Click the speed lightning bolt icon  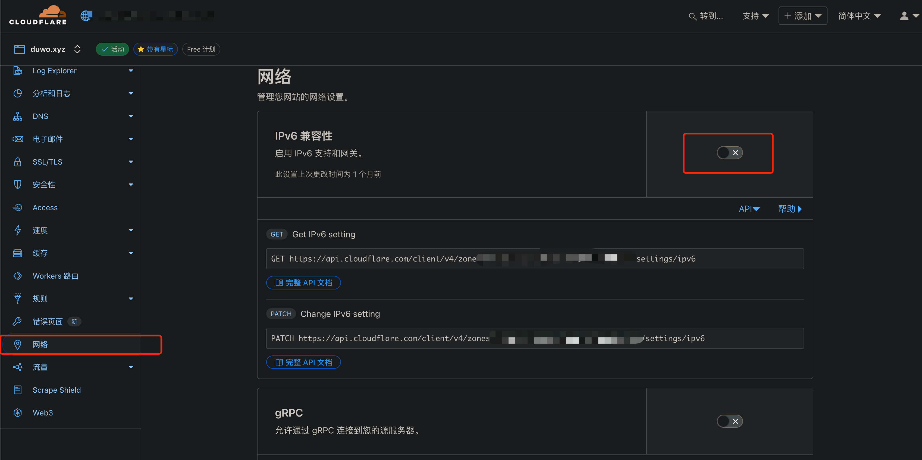(x=18, y=230)
